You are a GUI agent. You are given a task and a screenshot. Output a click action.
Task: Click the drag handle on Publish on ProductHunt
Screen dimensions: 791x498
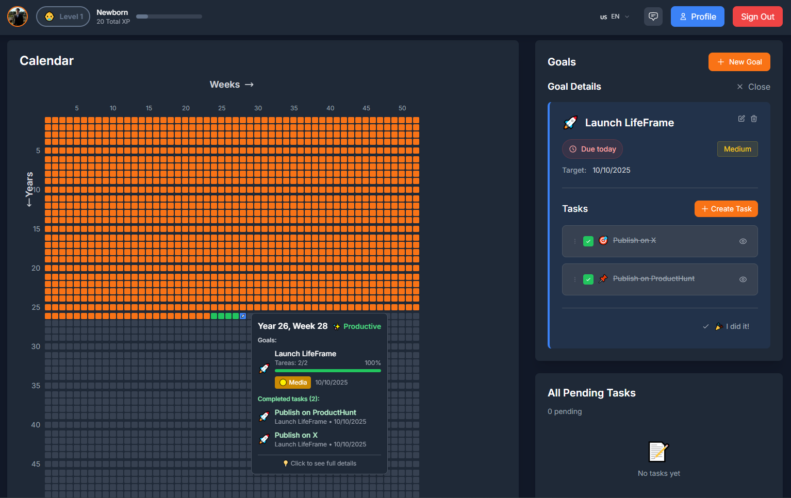[575, 279]
